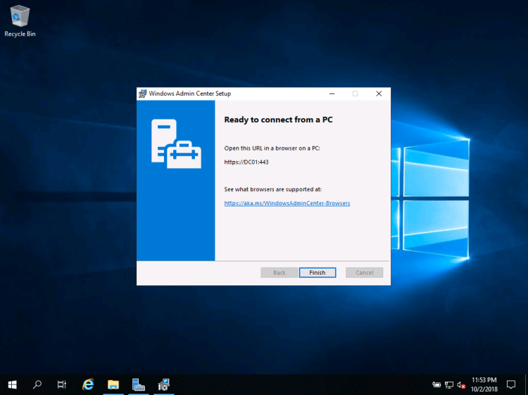Click the server toolbox graphic in blue panel
This screenshot has width=528, height=395.
coord(175,144)
